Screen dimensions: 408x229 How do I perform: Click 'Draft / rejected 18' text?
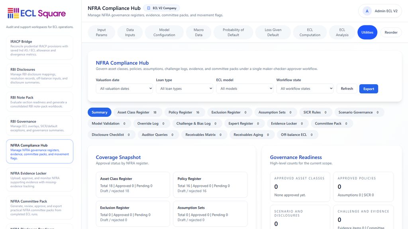[x=114, y=191]
